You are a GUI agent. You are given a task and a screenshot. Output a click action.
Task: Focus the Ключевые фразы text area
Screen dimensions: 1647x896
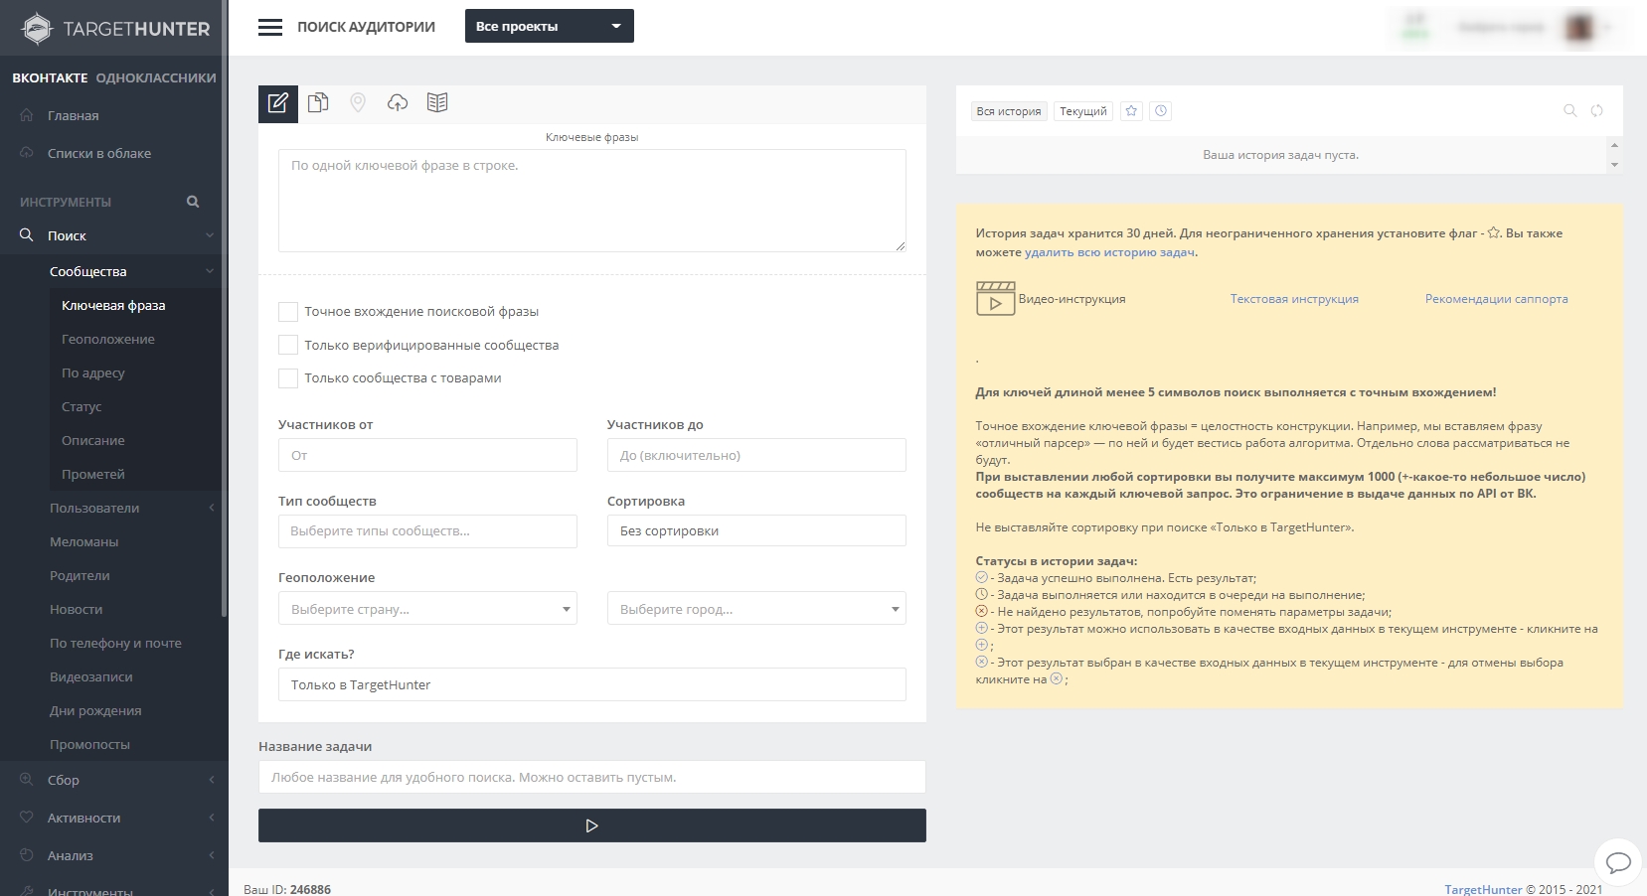592,201
